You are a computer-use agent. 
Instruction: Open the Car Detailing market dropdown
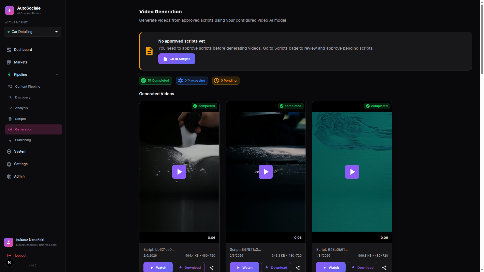33,32
